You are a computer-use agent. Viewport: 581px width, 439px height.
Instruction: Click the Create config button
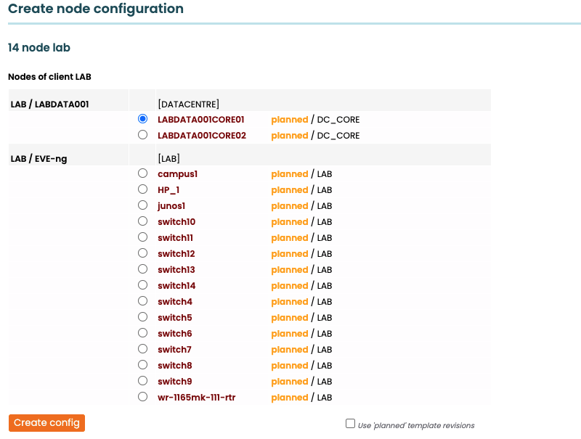tap(46, 423)
